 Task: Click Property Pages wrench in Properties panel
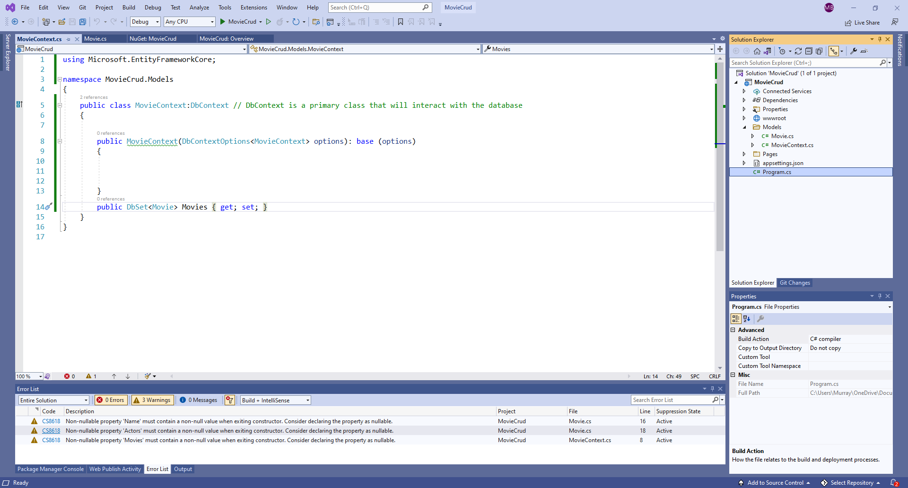tap(760, 319)
